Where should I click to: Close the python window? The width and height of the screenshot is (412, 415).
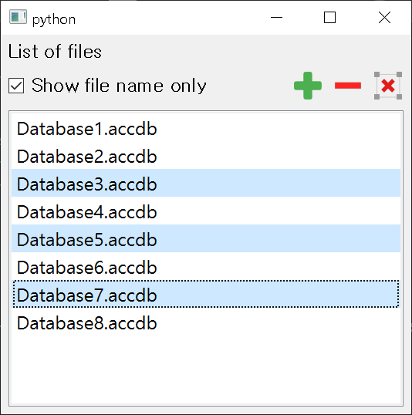pos(384,18)
